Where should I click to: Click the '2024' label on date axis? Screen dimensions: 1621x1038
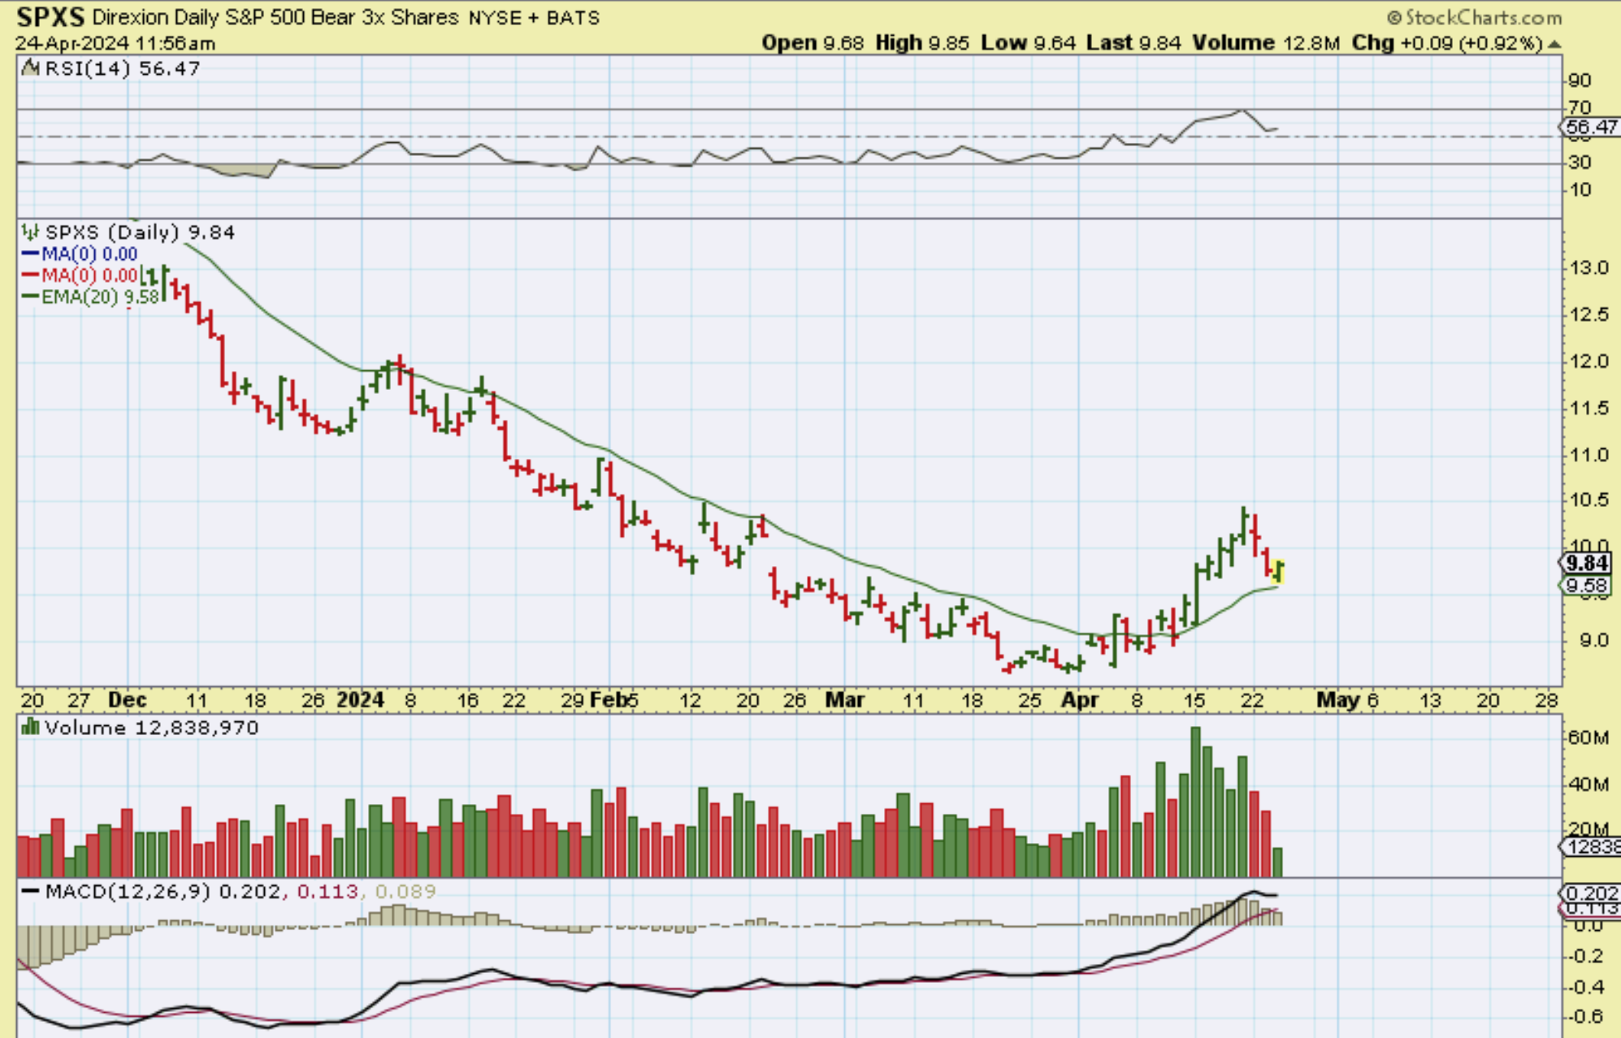[x=360, y=699]
